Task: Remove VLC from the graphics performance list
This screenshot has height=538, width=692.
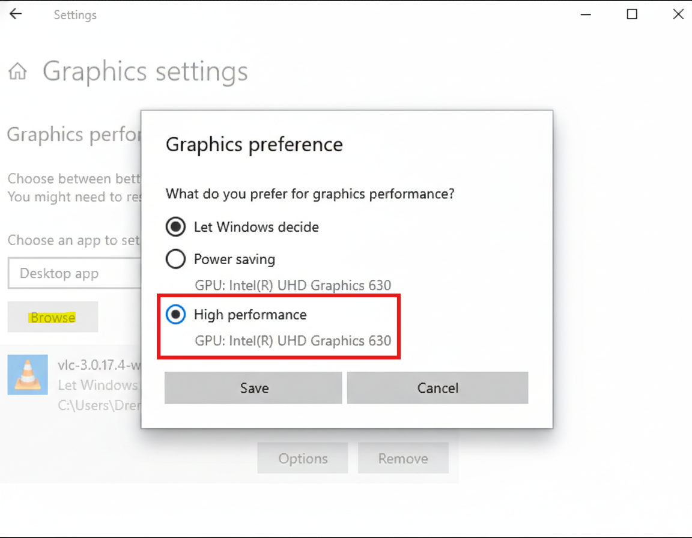Action: click(403, 458)
